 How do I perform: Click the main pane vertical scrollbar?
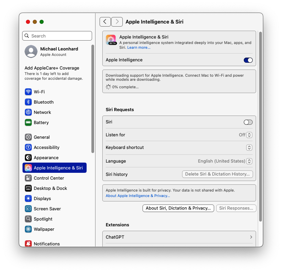click(261, 126)
